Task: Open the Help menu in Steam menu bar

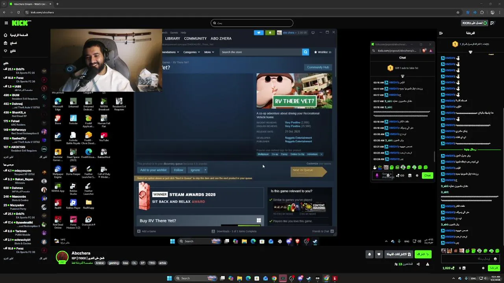Action: [x=183, y=33]
